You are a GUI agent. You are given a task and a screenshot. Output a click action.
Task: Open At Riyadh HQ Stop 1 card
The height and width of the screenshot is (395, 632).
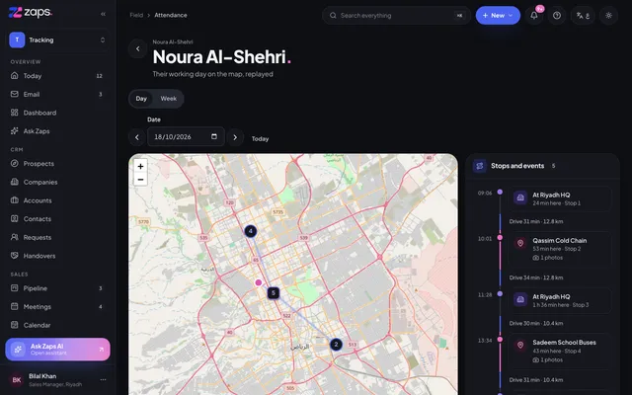(560, 198)
